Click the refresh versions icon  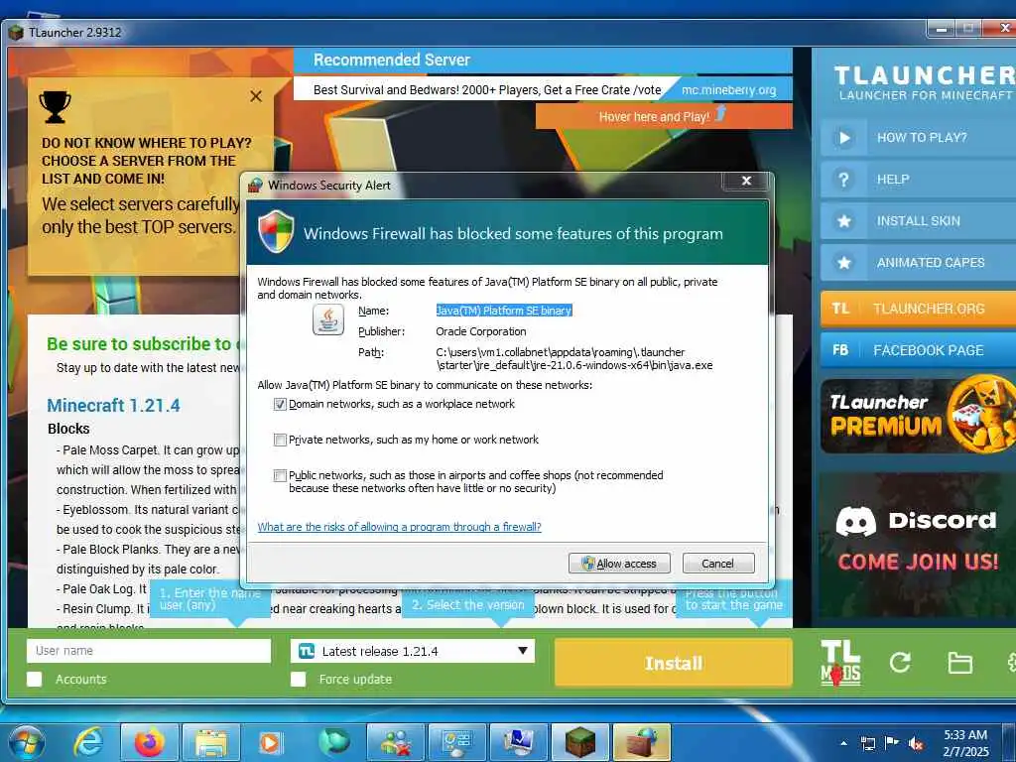pos(900,662)
